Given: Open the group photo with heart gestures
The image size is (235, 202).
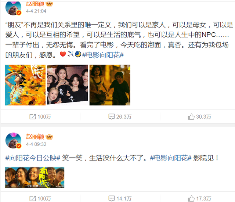Looking at the screenshot, I should (x=68, y=85).
